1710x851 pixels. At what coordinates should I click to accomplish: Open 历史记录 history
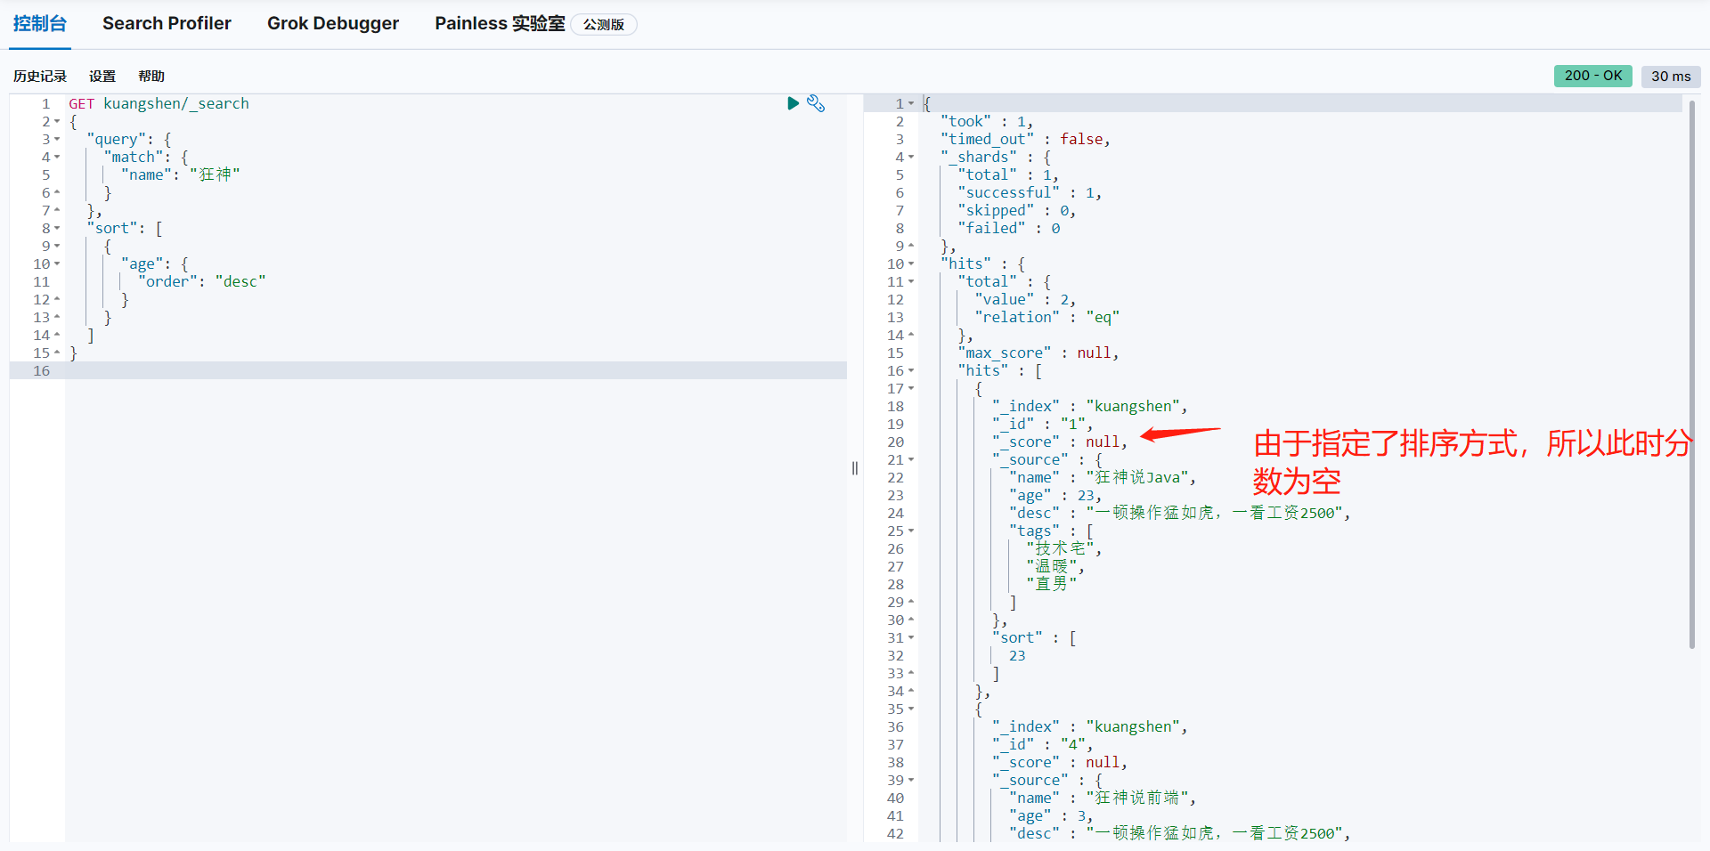tap(40, 77)
